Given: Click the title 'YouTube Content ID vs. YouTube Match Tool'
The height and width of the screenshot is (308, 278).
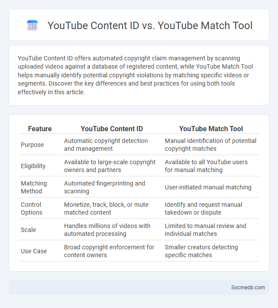Looking at the screenshot, I should click(150, 26).
